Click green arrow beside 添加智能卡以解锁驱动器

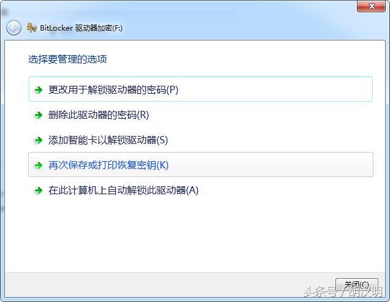coord(38,140)
